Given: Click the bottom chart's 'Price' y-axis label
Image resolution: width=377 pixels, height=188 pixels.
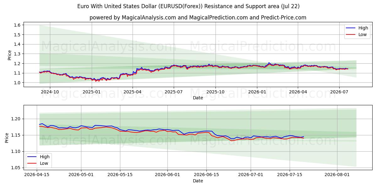Looking at the screenshot, I should coord(7,138).
